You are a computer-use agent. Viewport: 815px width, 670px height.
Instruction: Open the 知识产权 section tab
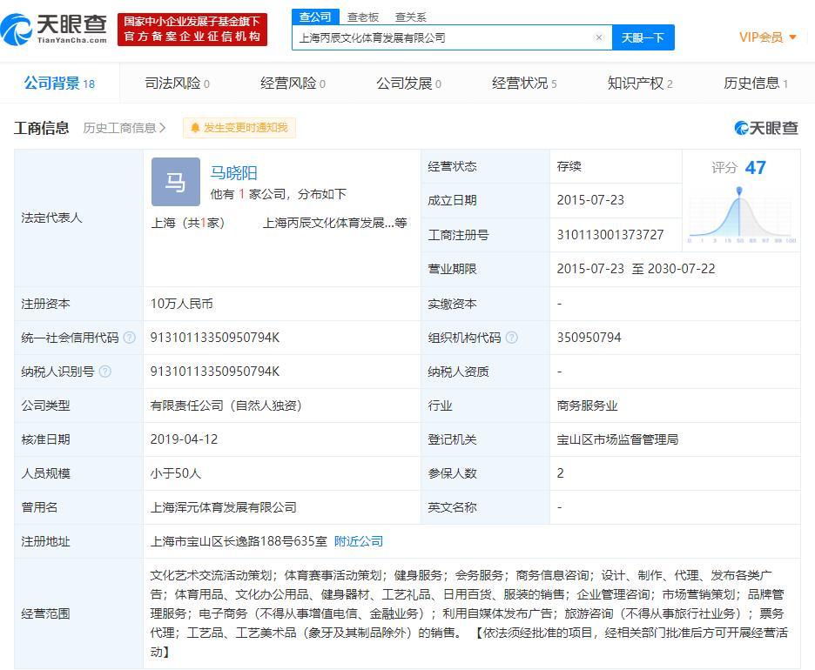[640, 84]
